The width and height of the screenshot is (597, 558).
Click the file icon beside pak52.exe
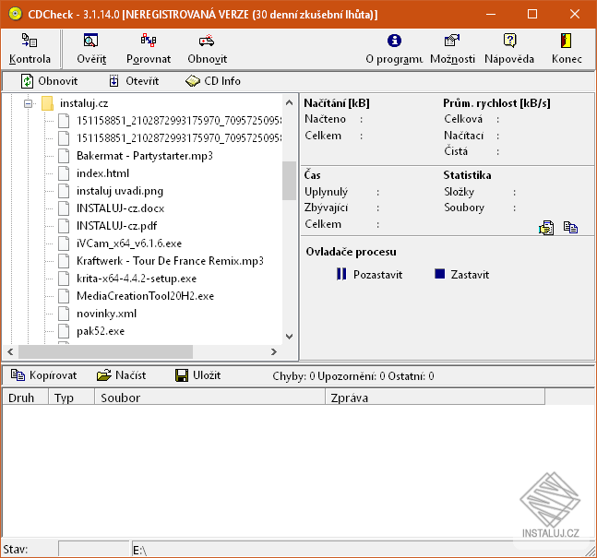click(x=64, y=331)
